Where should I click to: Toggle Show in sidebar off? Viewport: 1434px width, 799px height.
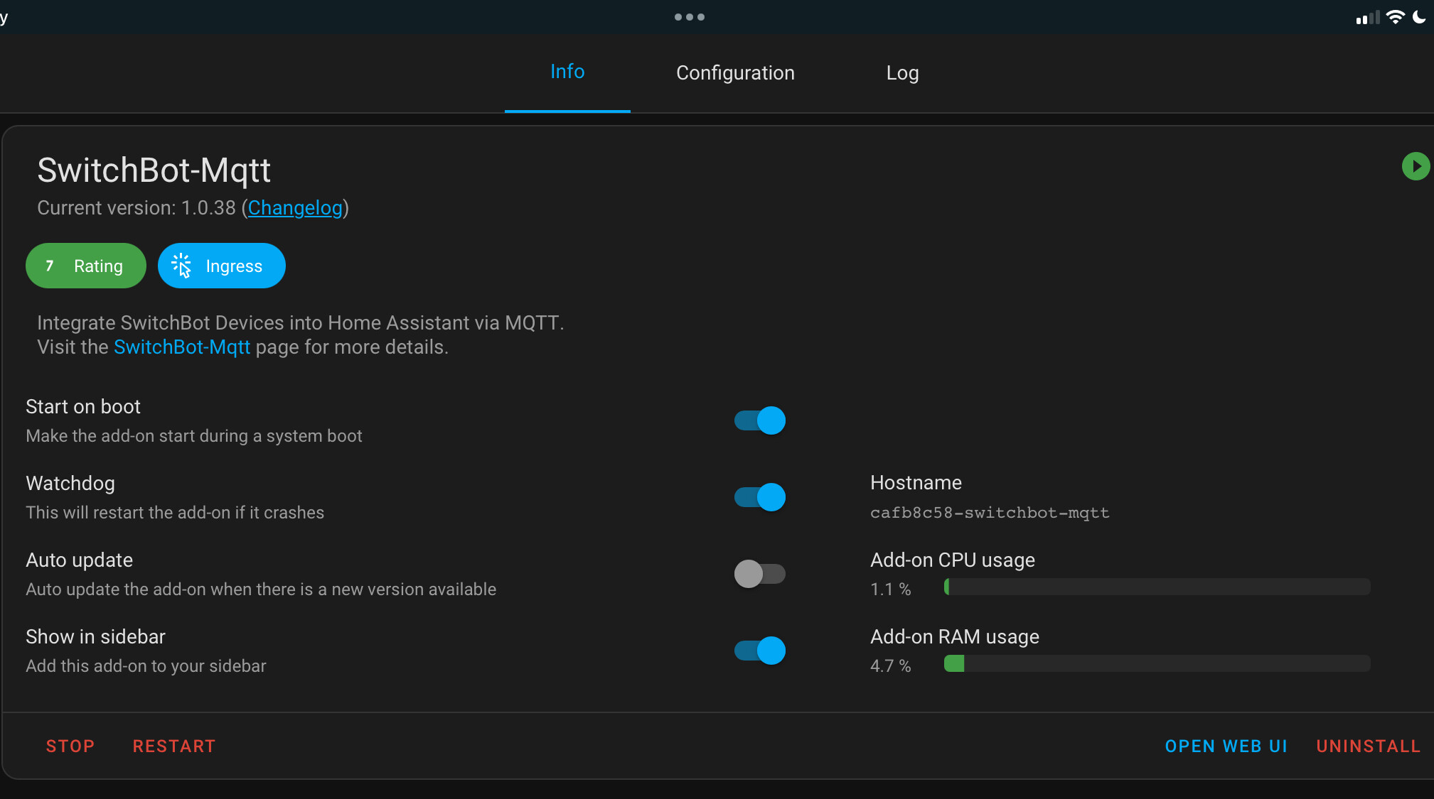(x=759, y=650)
